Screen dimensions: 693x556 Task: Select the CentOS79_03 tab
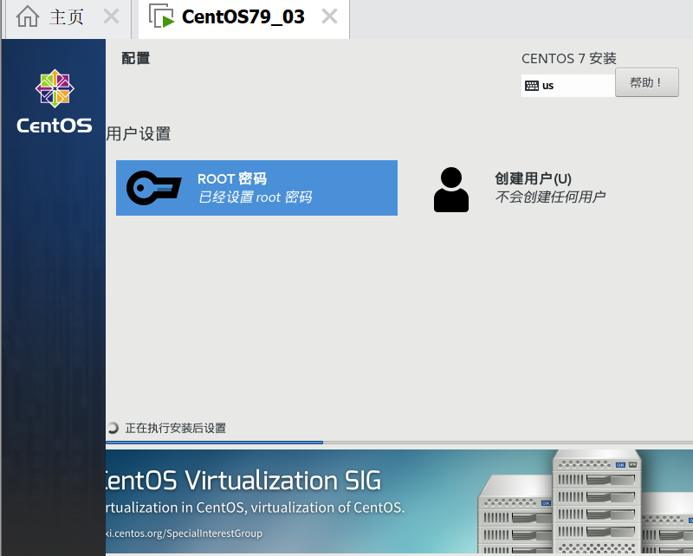(243, 18)
